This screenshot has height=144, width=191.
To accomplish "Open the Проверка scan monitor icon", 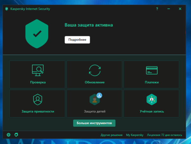I will point(38,70).
